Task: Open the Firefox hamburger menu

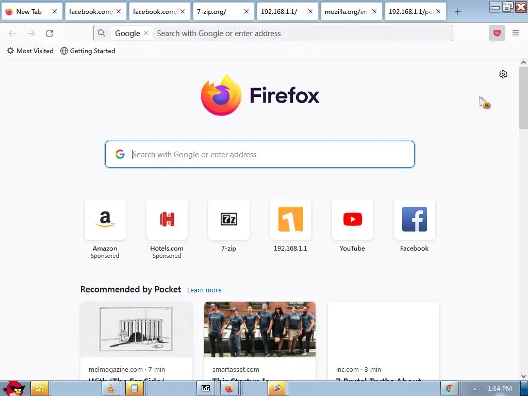Action: (x=516, y=33)
